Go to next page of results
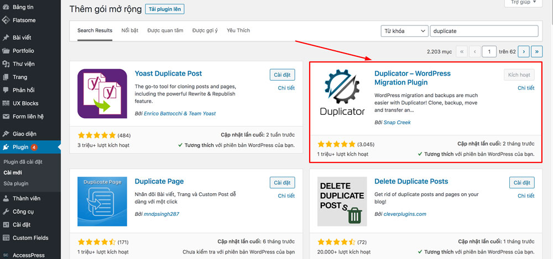This screenshot has height=259, width=553. point(524,51)
